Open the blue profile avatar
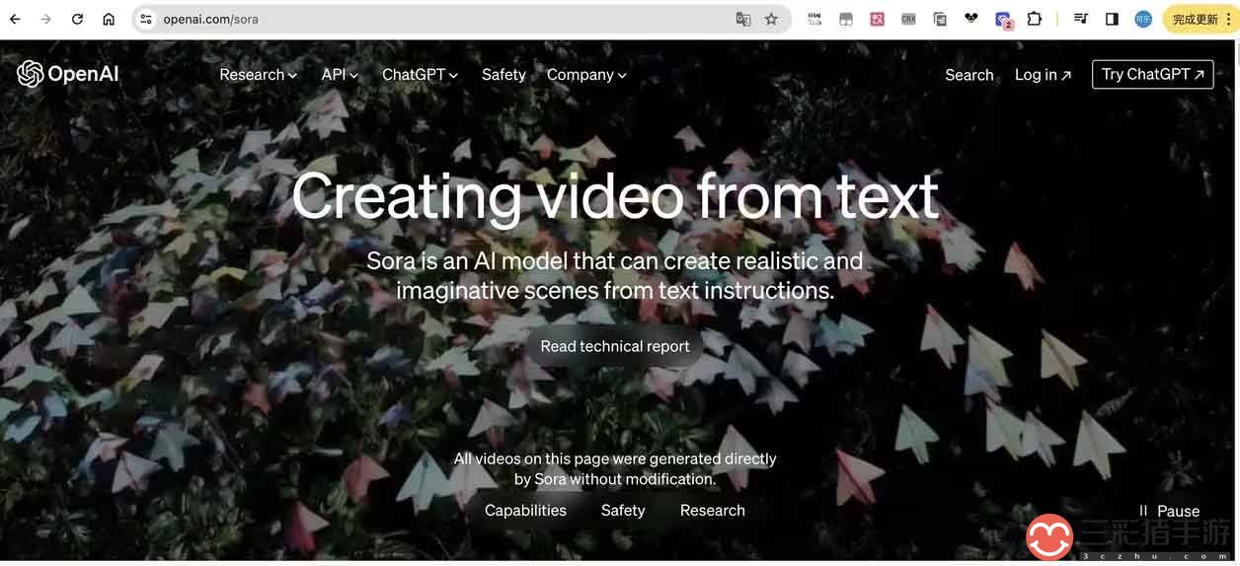 tap(1143, 19)
